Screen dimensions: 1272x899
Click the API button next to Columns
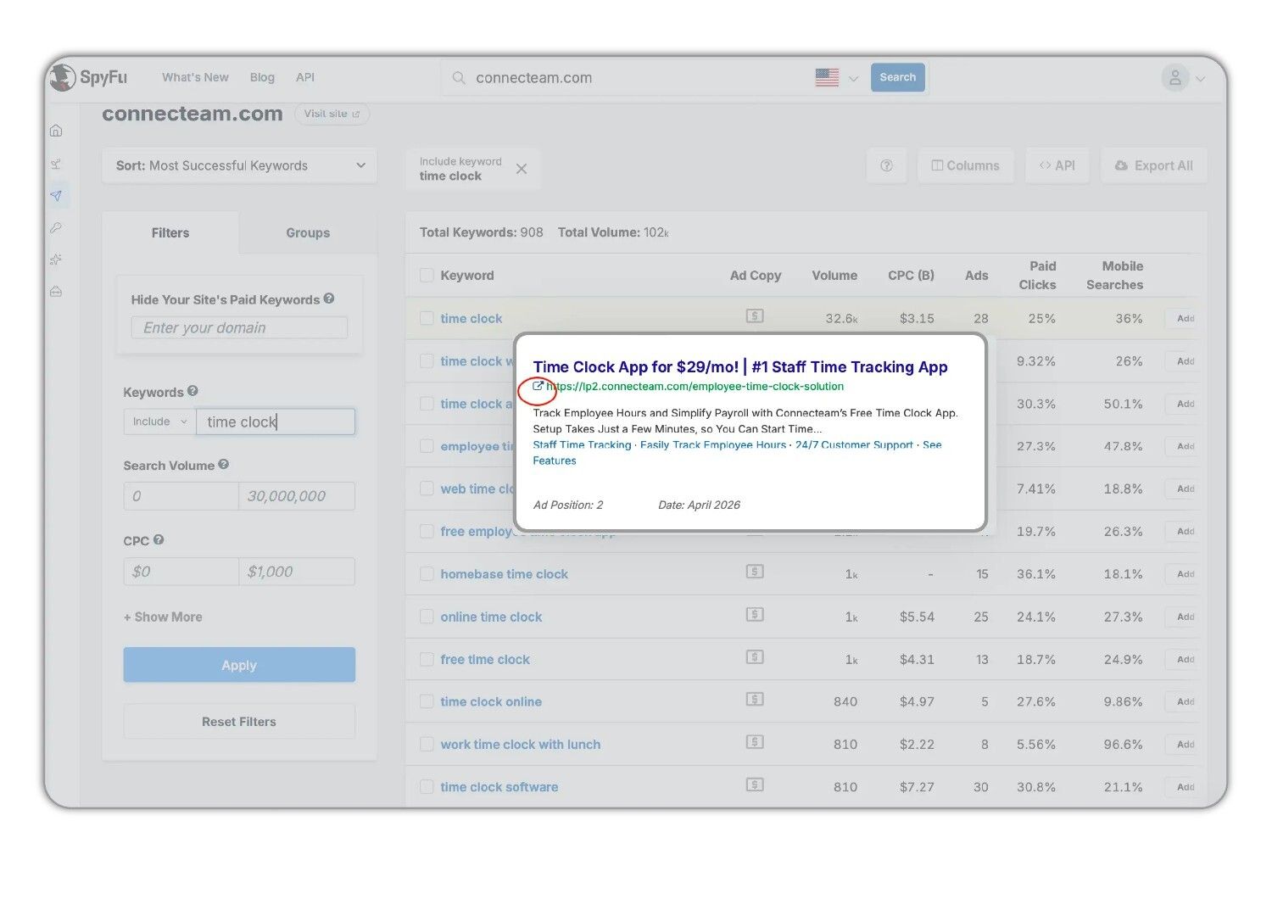[x=1057, y=165]
